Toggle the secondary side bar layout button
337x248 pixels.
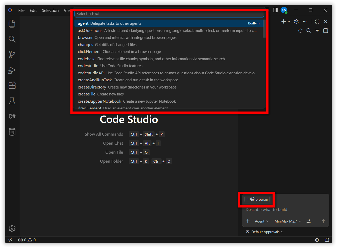tap(275, 10)
